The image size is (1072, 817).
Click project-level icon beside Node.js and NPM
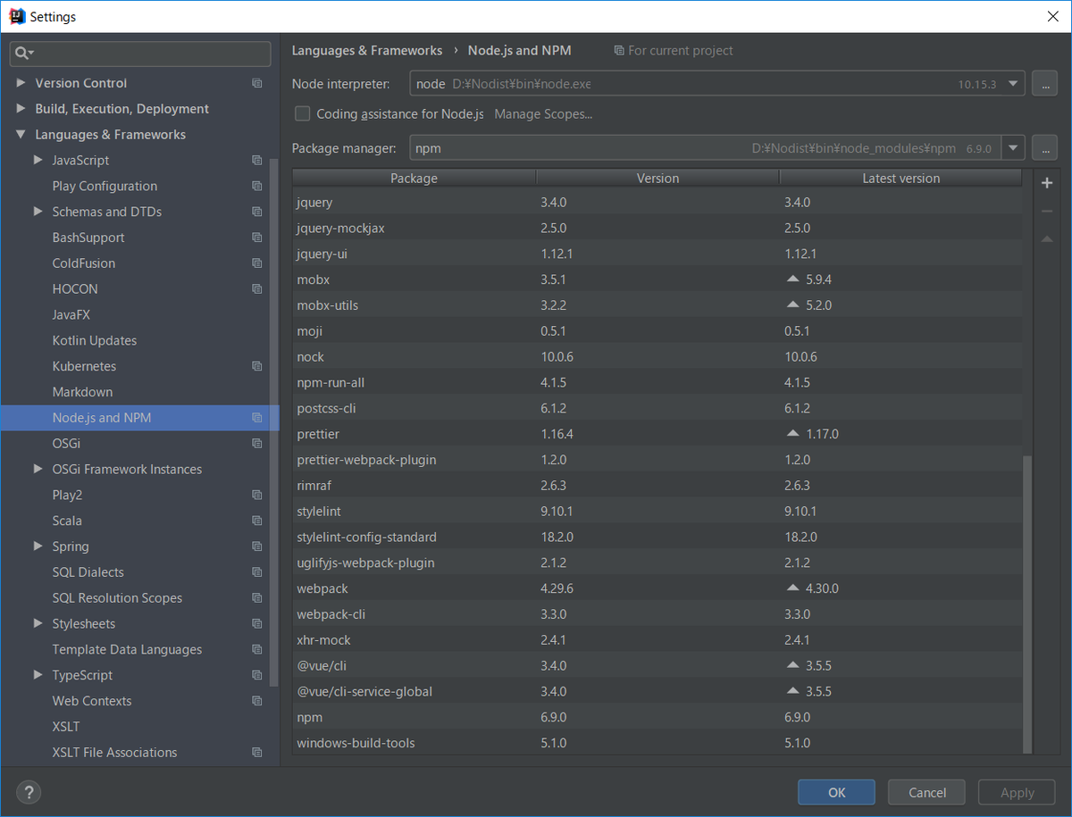pos(257,418)
